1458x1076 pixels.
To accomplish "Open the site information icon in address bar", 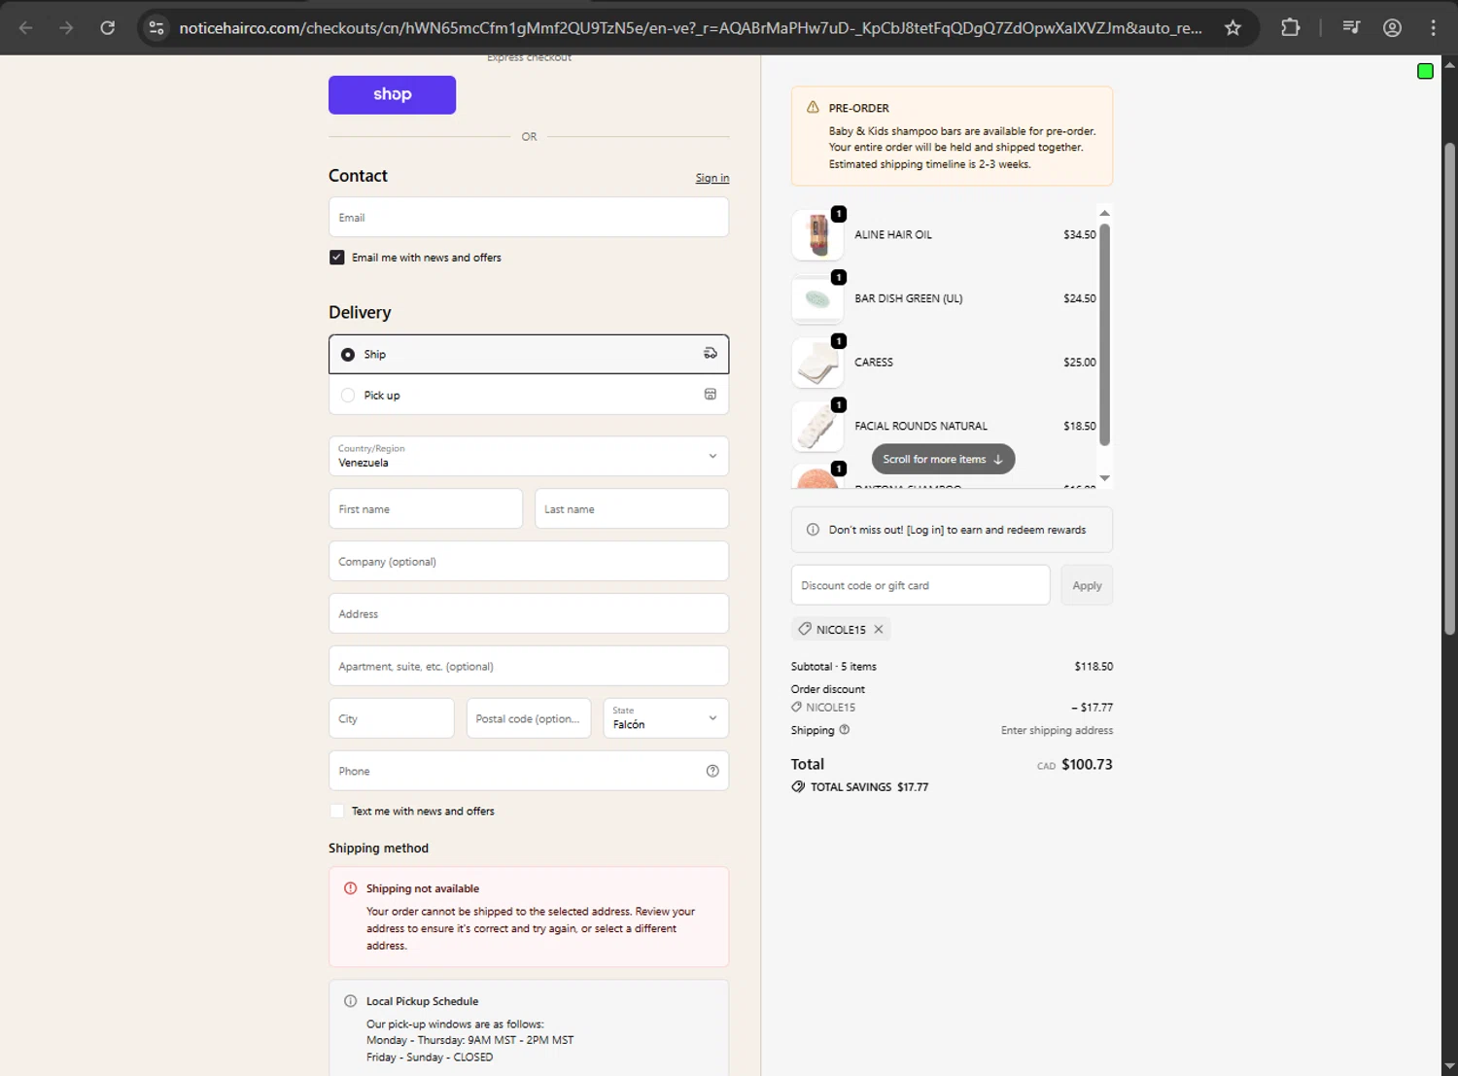I will (156, 27).
